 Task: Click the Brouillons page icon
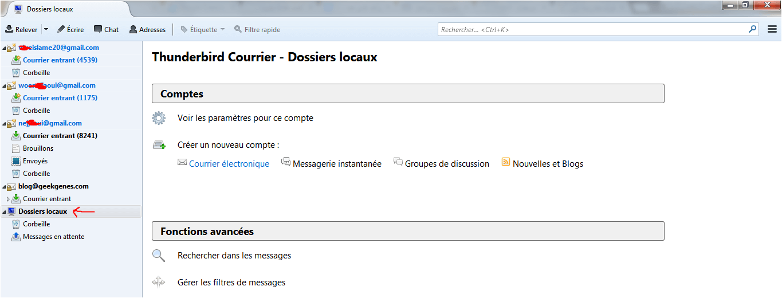click(16, 148)
